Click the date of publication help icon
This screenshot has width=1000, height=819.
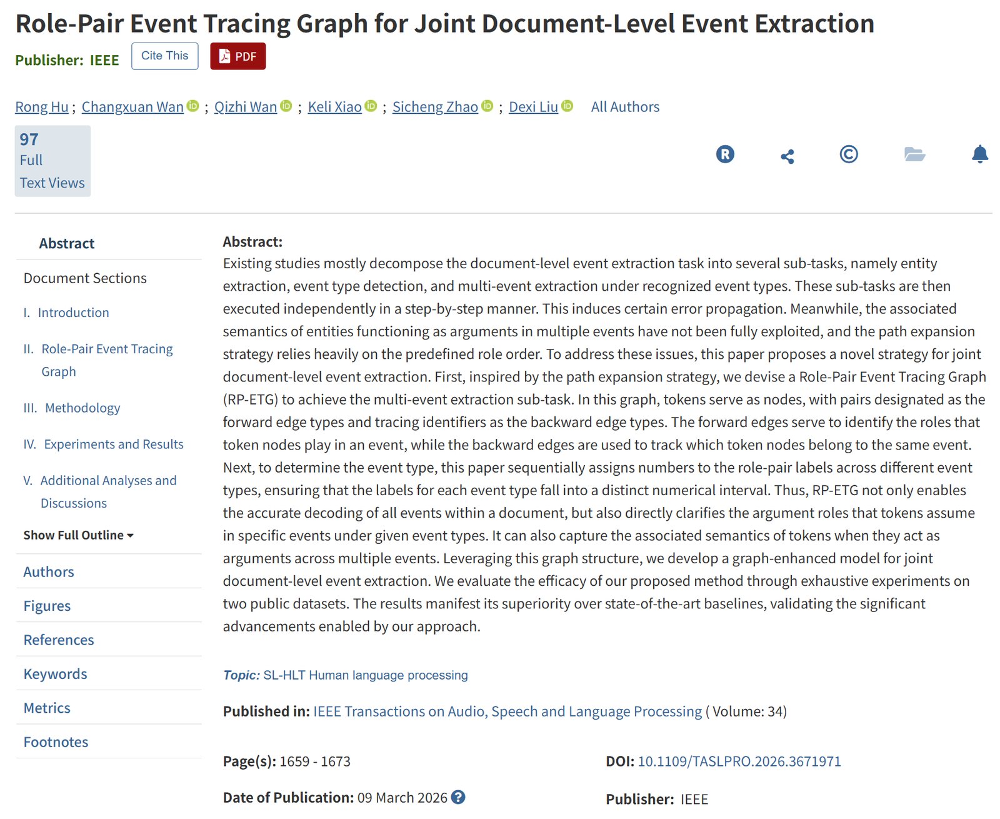(x=458, y=797)
